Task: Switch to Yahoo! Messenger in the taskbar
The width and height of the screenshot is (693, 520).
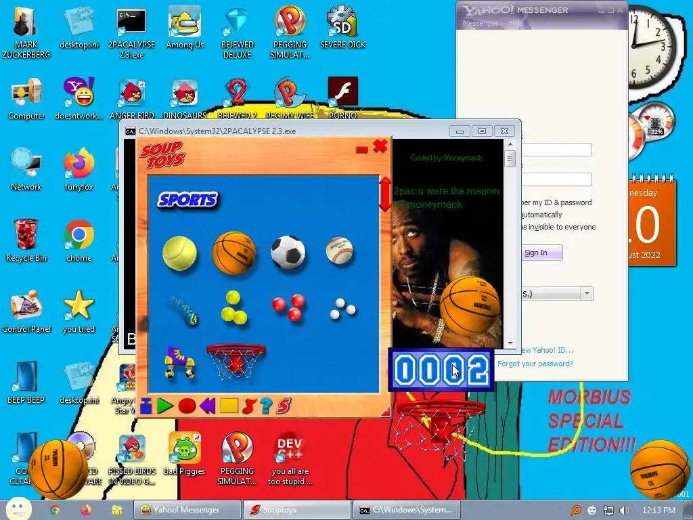Action: pos(187,510)
